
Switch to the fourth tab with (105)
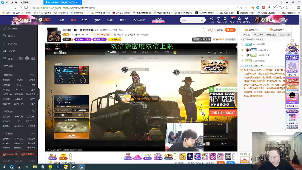(285, 35)
